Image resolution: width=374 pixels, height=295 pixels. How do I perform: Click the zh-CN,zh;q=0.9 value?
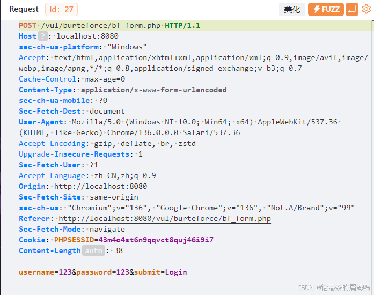coord(125,175)
